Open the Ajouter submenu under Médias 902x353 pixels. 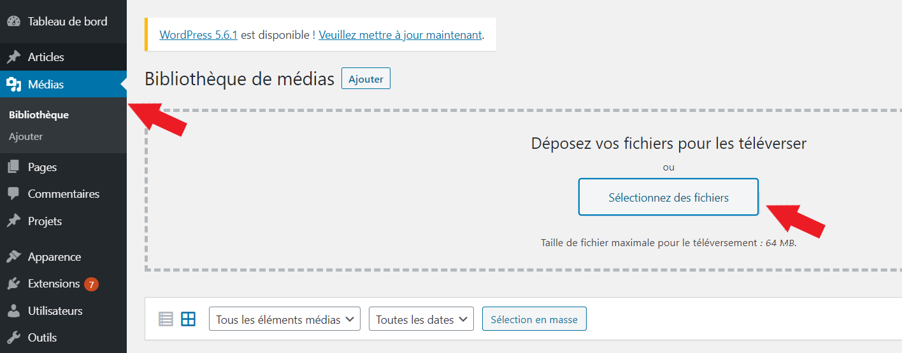point(26,137)
